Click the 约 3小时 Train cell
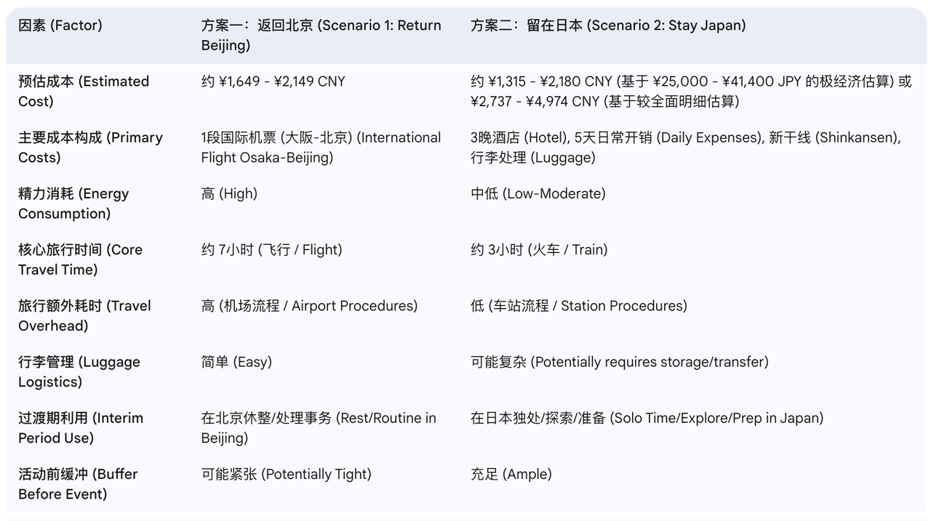Screen dimensions: 931x521 pyautogui.click(x=539, y=250)
